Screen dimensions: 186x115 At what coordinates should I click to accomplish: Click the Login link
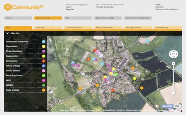[68, 7]
